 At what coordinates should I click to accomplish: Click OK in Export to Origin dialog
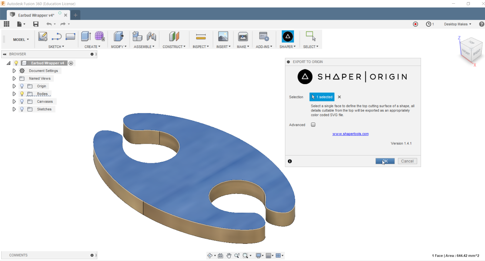pos(385,161)
